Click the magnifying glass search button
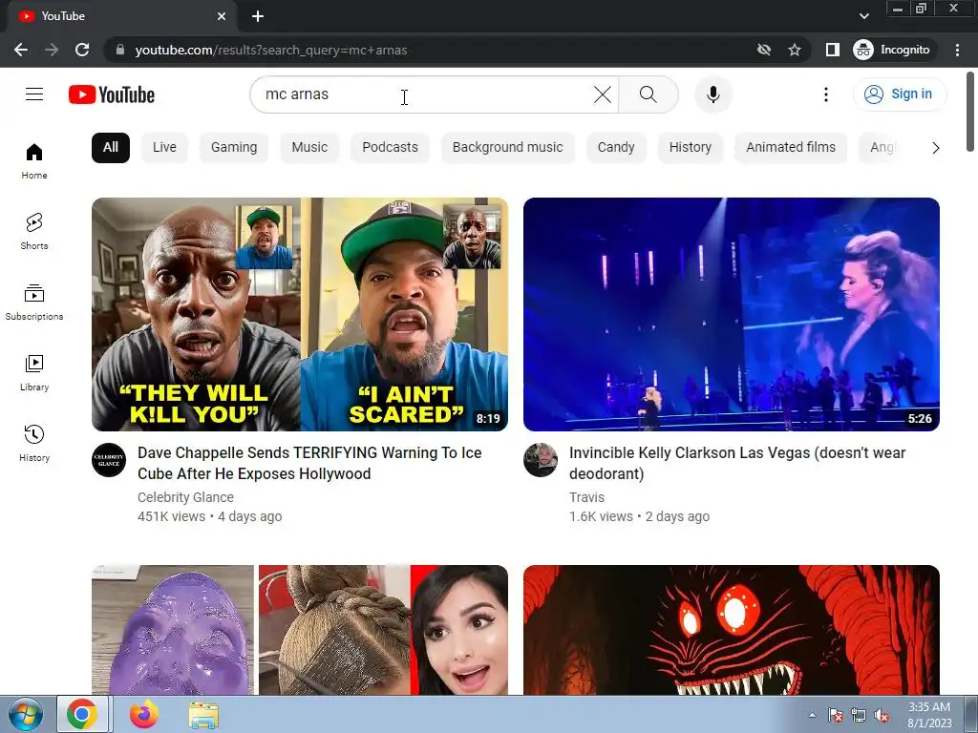Viewport: 978px width, 733px height. tap(648, 94)
